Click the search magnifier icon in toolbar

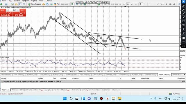pyautogui.click(x=179, y=4)
